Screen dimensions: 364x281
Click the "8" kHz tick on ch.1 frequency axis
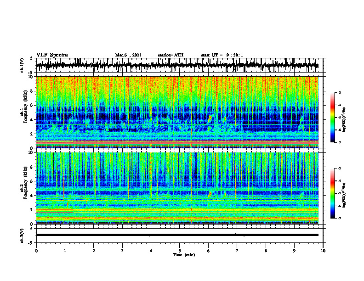point(32,91)
